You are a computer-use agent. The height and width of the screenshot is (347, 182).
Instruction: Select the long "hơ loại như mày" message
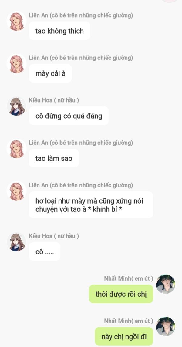91,205
